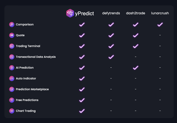This screenshot has width=177, height=123.
Task: Click the Free Predictions icon
Action: point(12,100)
